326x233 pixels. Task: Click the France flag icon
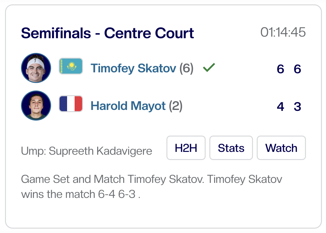pos(71,104)
